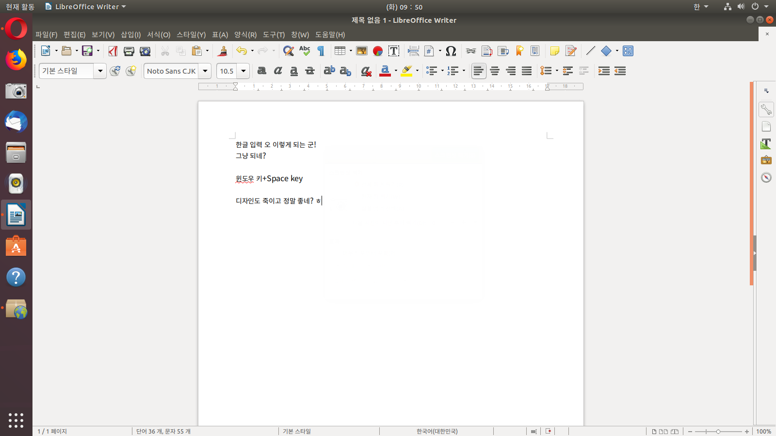The height and width of the screenshot is (436, 776).
Task: Expand the font name dropdown
Action: 205,71
